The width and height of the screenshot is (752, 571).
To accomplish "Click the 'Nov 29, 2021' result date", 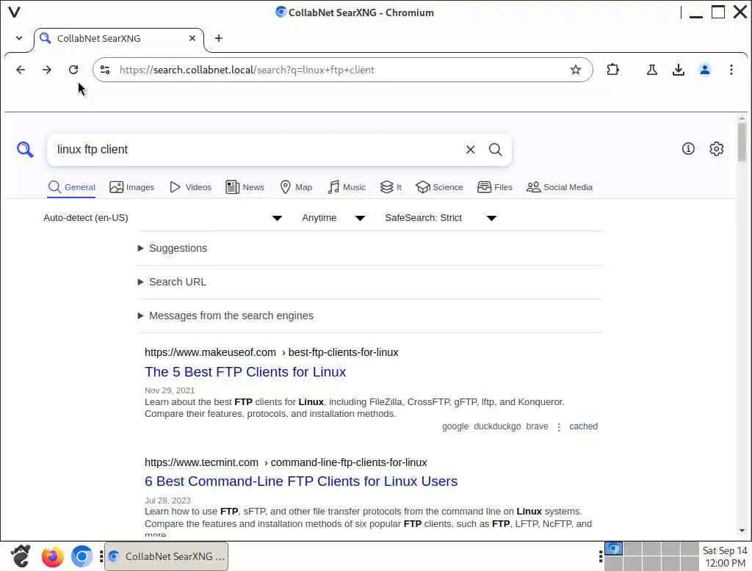I will [170, 390].
